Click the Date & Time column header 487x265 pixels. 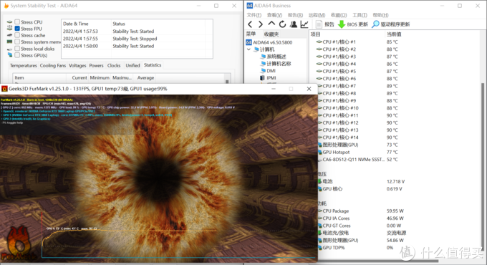(86, 24)
